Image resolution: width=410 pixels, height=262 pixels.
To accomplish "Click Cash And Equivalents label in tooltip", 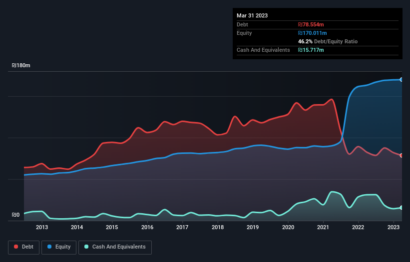I will click(x=263, y=50).
